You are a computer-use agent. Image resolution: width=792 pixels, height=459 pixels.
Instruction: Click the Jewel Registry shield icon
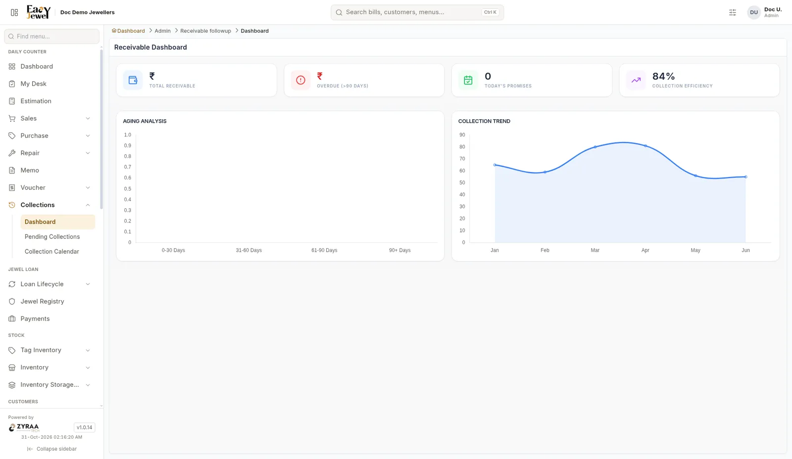coord(12,301)
